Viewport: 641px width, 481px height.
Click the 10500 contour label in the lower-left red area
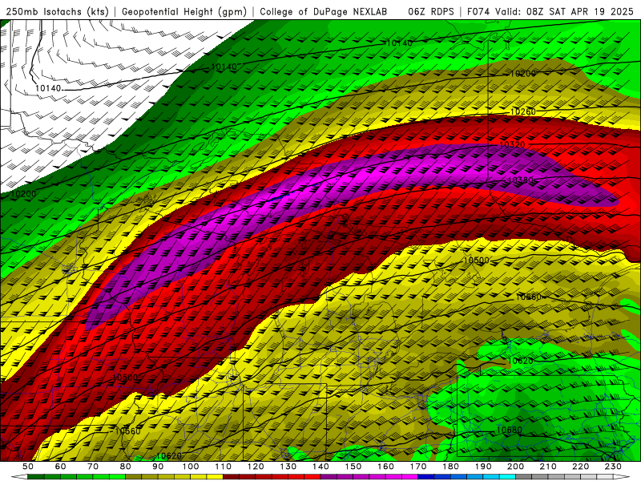click(x=125, y=377)
